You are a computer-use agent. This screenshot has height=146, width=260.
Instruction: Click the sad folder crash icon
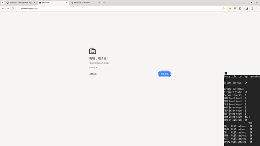click(93, 51)
